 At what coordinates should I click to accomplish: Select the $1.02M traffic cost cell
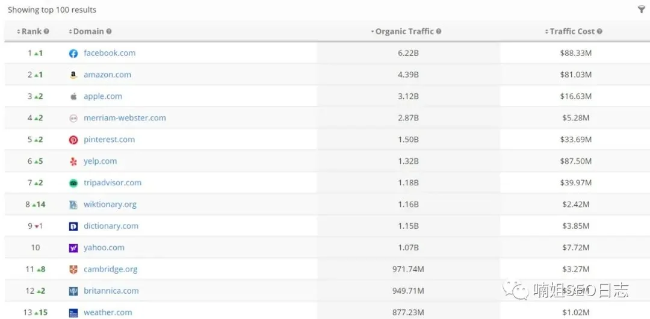coord(576,312)
